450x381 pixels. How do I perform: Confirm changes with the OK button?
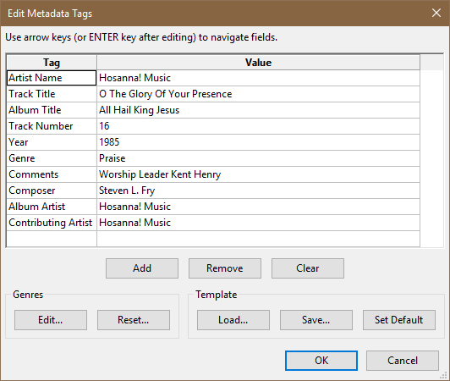321,361
